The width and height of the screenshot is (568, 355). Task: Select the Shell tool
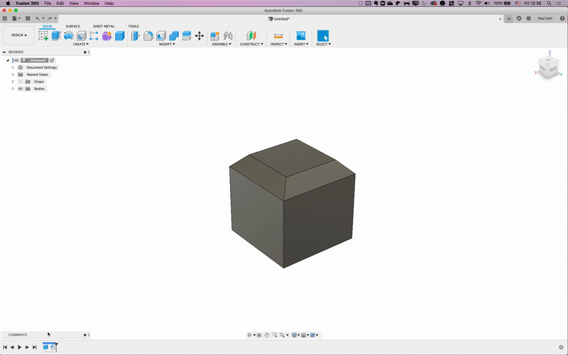[161, 35]
